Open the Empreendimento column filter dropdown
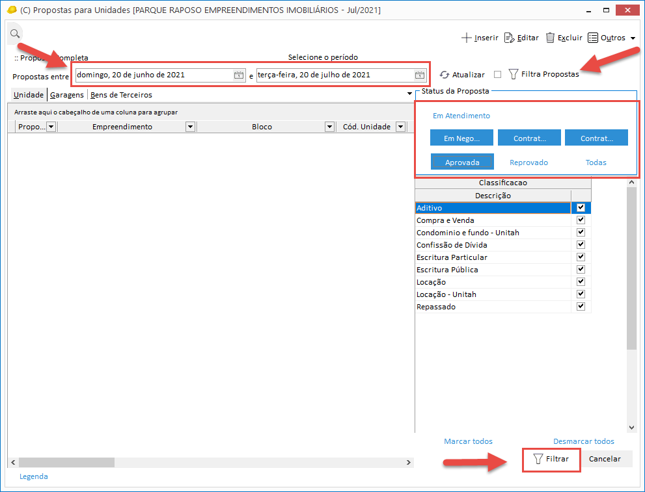Screen dimensions: 645x492 [190, 127]
